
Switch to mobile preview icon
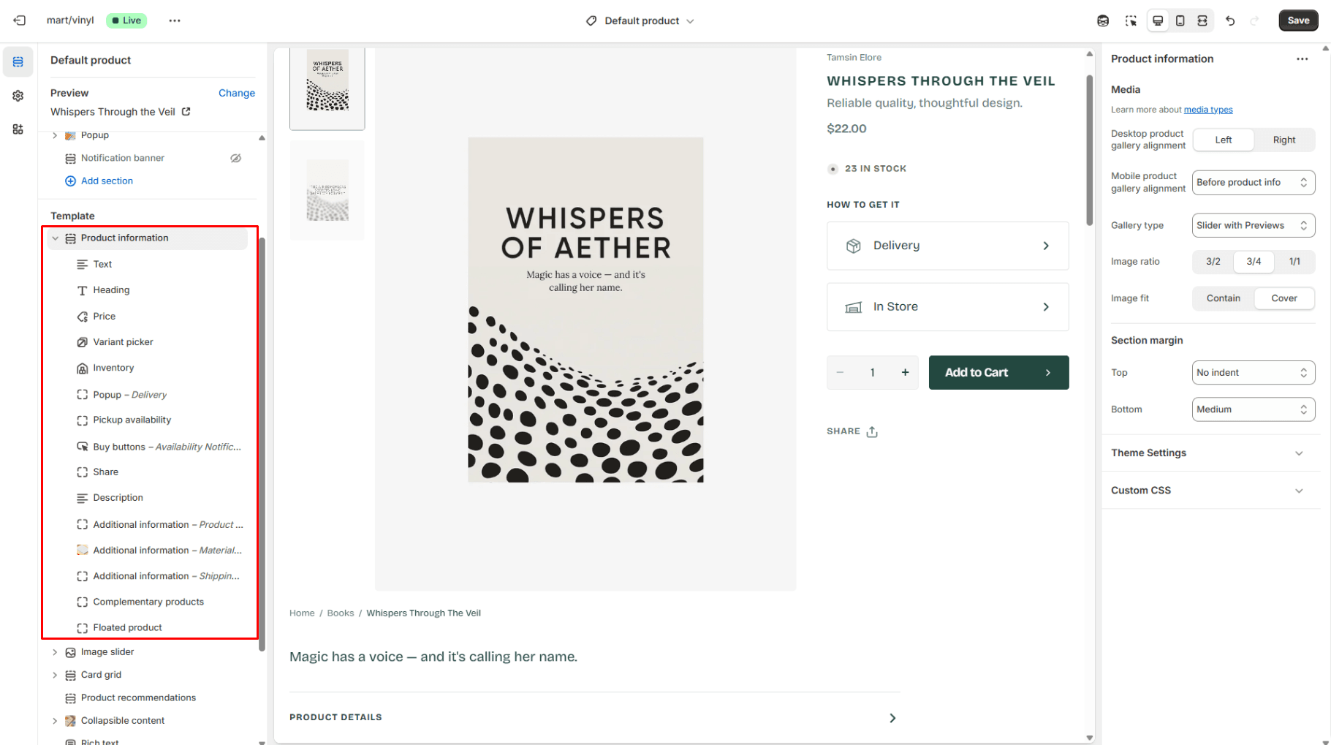1180,20
